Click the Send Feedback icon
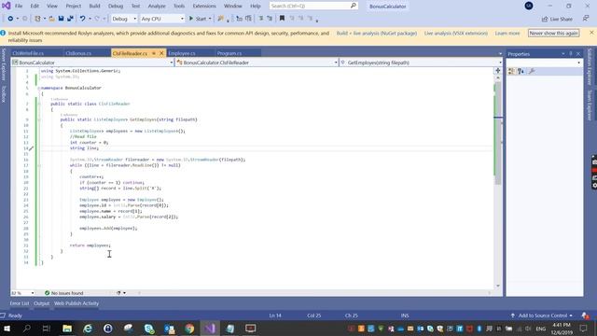The image size is (597, 336). coord(586,19)
